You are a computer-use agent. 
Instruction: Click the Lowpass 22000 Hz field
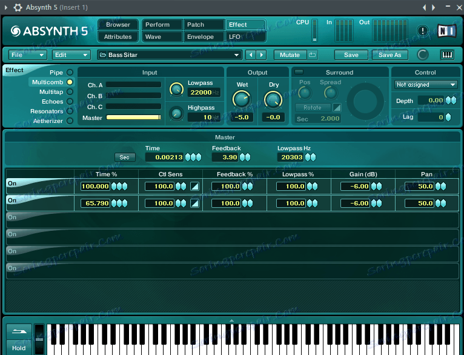pos(204,92)
